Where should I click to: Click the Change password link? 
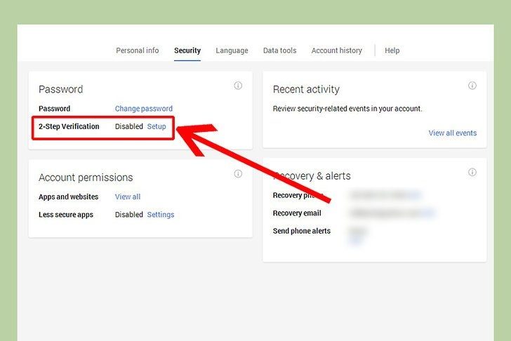click(144, 109)
